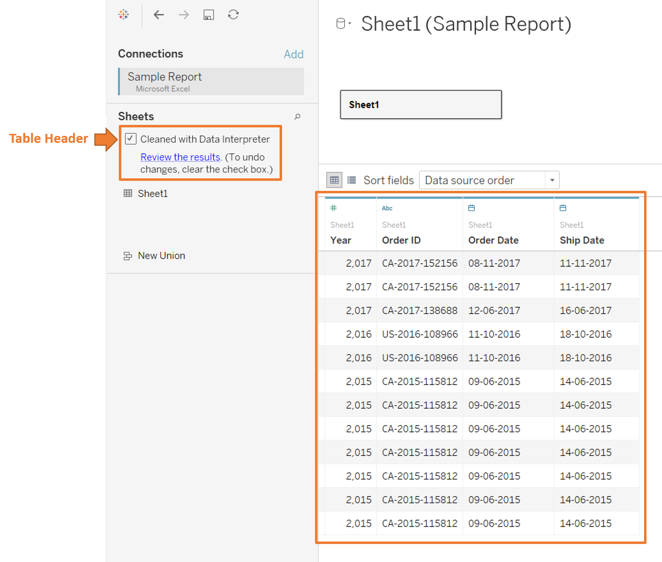Click the Ship Date column header
Image resolution: width=662 pixels, height=562 pixels.
(582, 240)
